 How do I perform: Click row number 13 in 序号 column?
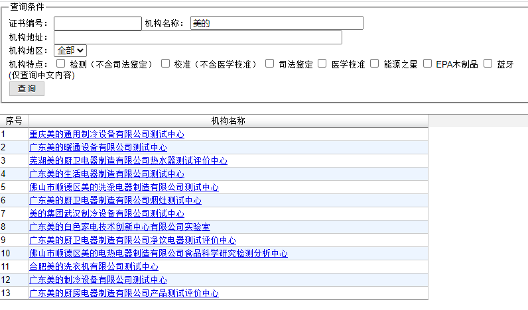coord(5,293)
